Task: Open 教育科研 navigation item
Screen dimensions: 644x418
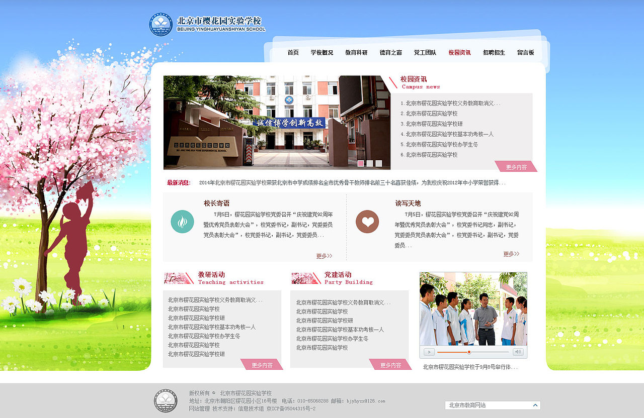Action: 356,52
